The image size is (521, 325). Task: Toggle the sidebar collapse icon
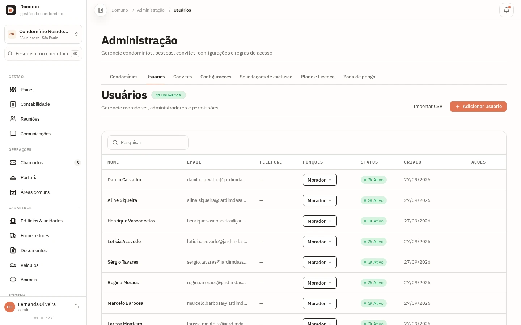(x=101, y=10)
